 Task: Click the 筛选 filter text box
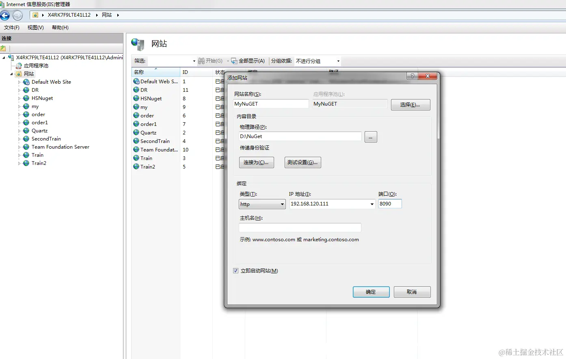click(169, 61)
